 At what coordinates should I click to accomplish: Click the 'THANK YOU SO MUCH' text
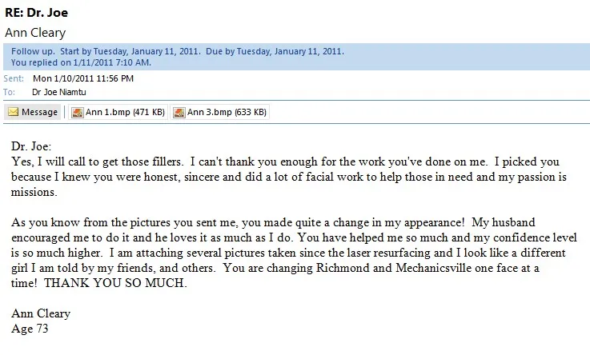click(115, 283)
